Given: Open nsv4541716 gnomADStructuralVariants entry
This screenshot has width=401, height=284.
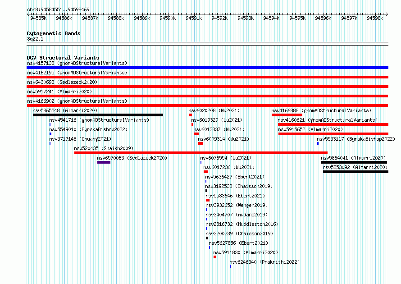Looking at the screenshot, I should pyautogui.click(x=99, y=120).
